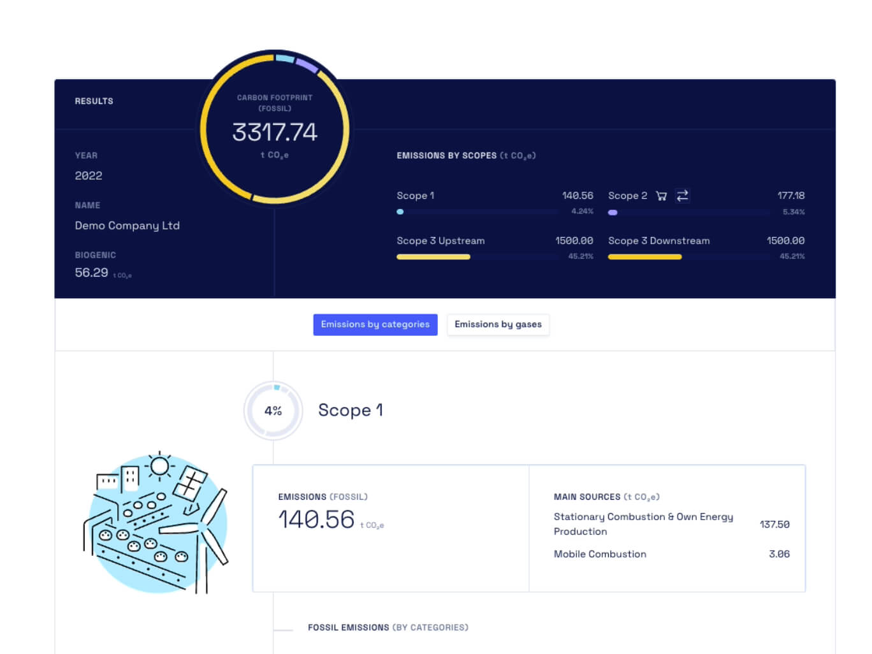Click the Scope 3 Downstream yellow bar
Screen dimensions: 872x654
point(644,257)
